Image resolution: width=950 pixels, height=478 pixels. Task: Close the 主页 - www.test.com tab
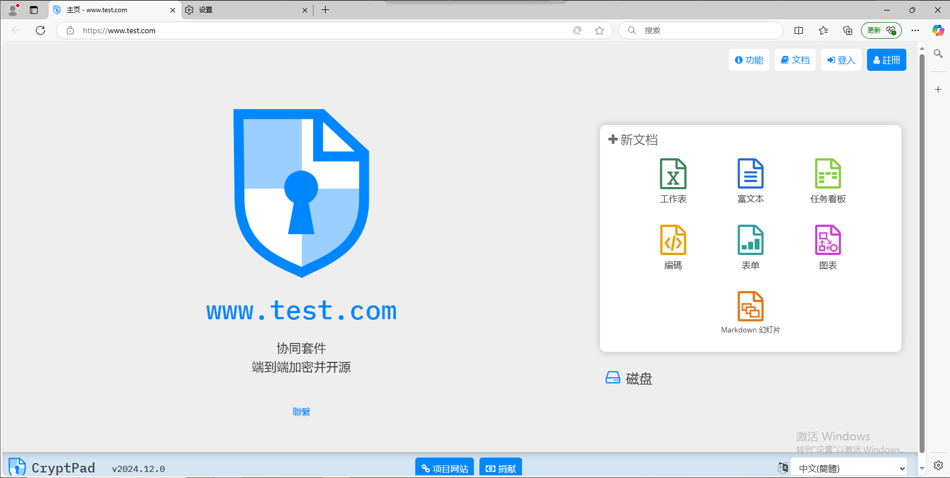pyautogui.click(x=173, y=10)
